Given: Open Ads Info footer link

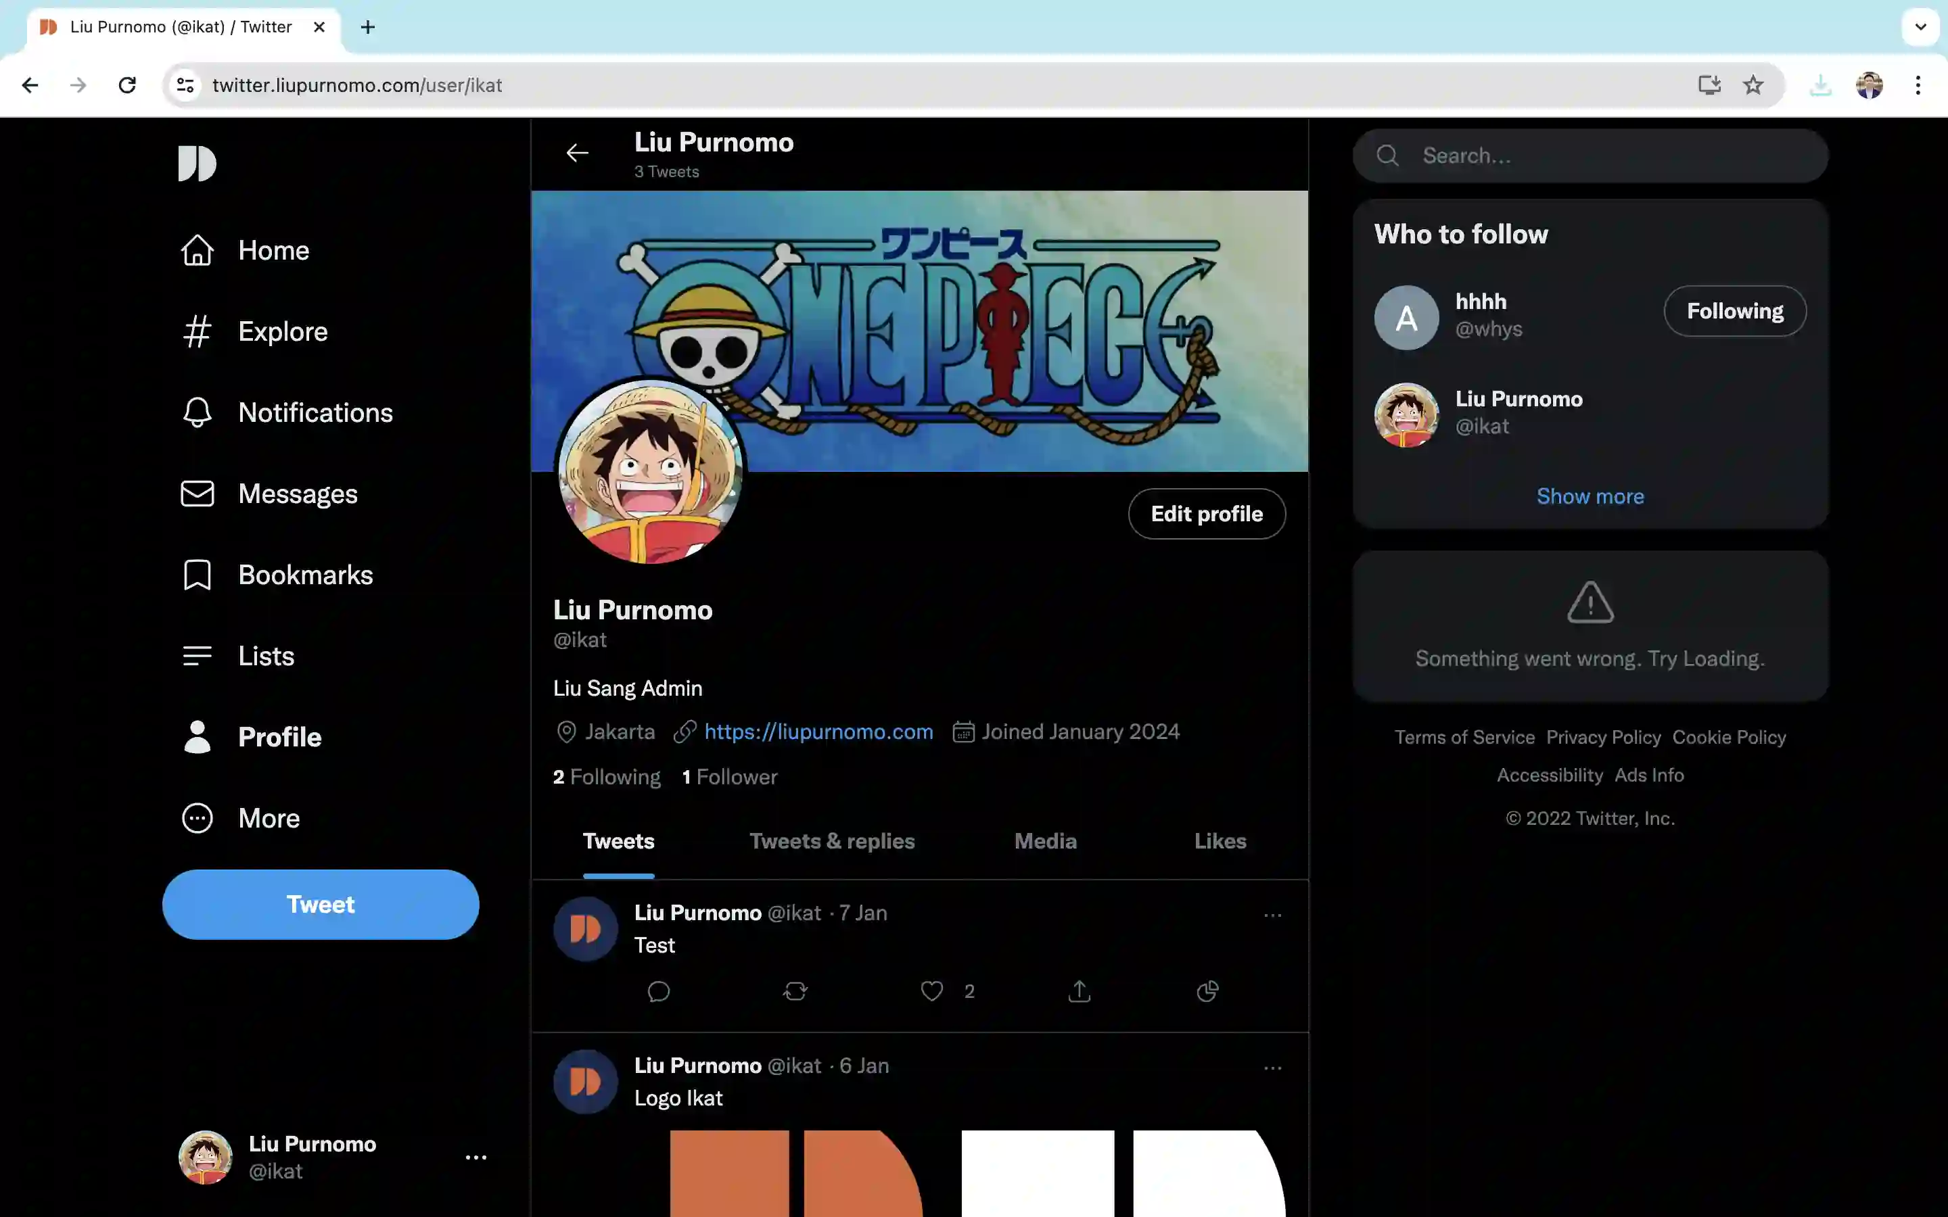Looking at the screenshot, I should point(1648,775).
